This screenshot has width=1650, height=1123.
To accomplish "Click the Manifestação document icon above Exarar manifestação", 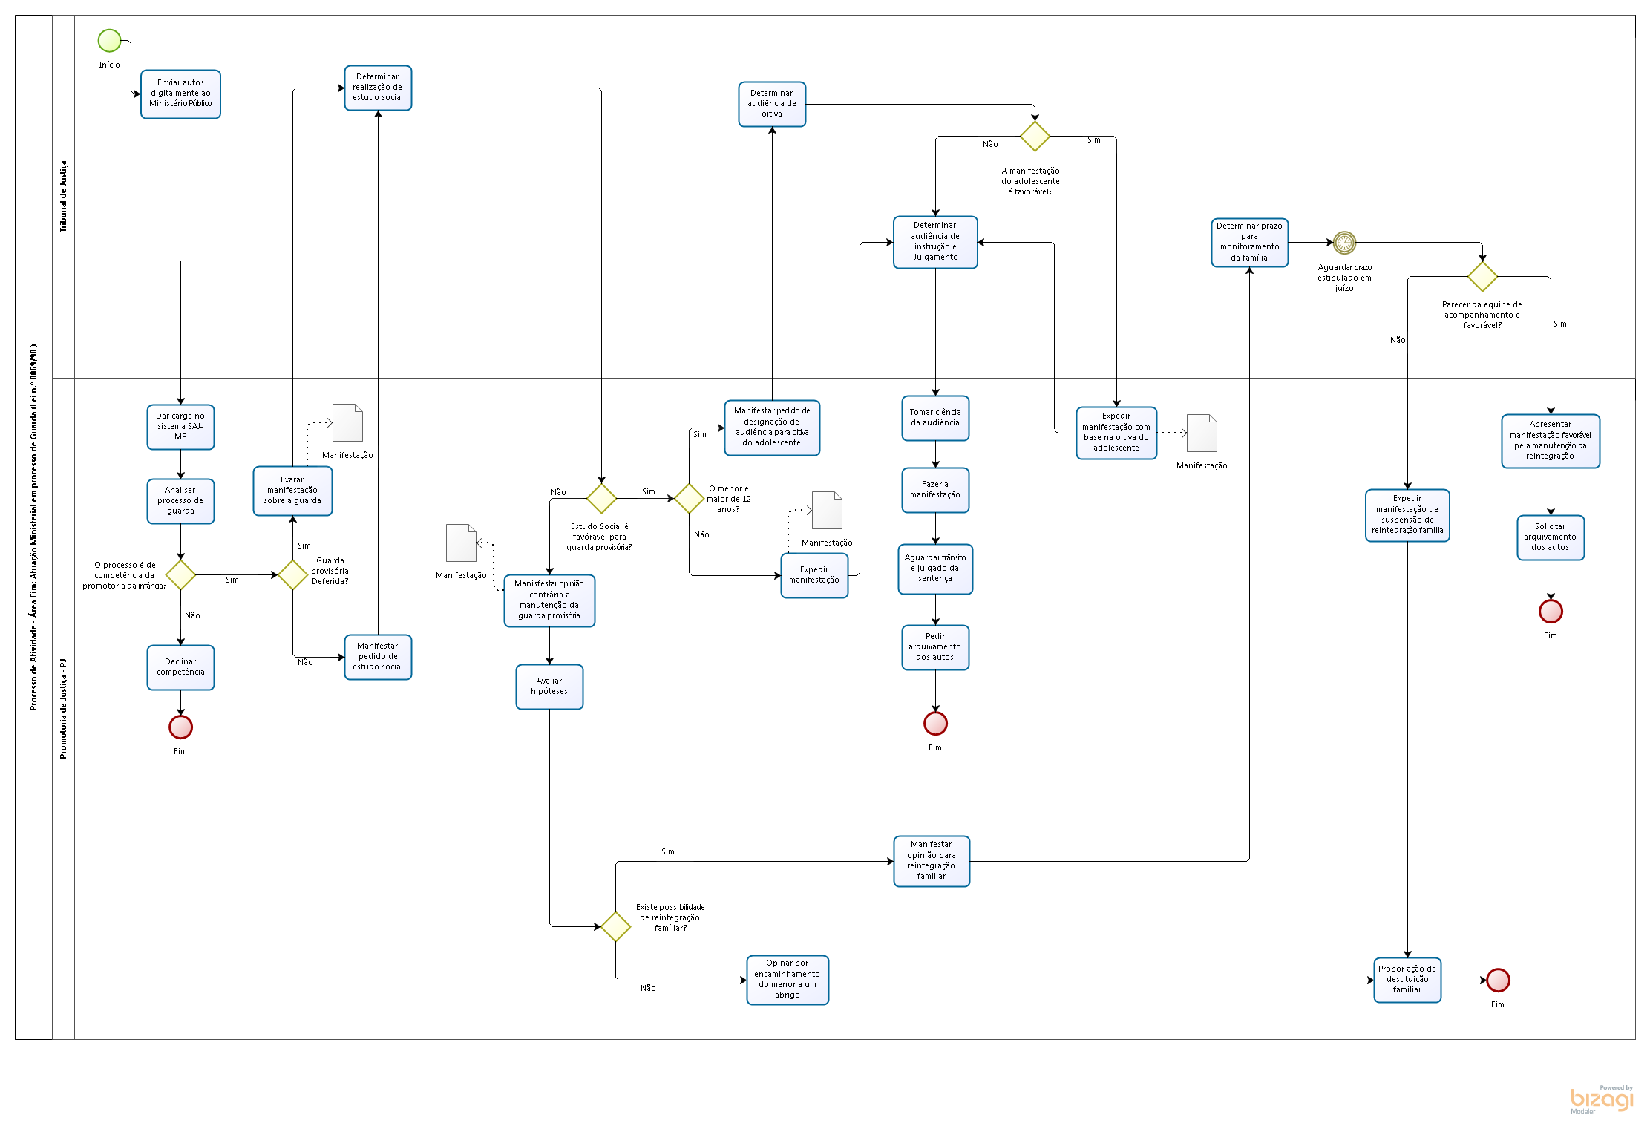I will coord(347,423).
